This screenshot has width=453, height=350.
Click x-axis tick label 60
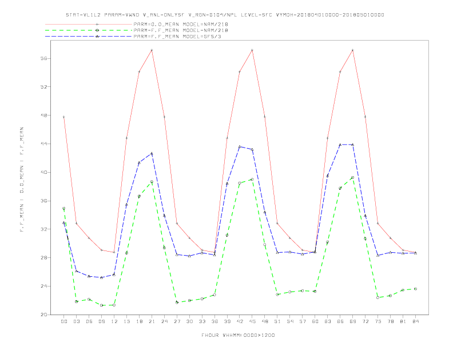(x=315, y=321)
